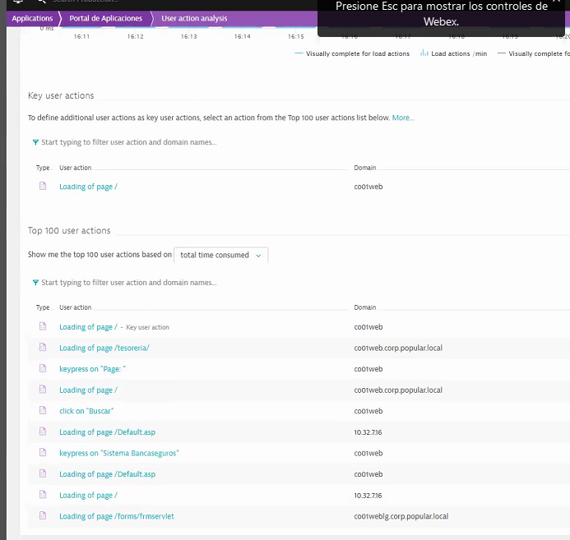Open the "total time consumed" dropdown

[221, 256]
